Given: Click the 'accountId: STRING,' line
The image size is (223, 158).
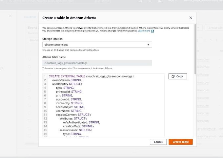Looking at the screenshot, I should (x=69, y=99).
